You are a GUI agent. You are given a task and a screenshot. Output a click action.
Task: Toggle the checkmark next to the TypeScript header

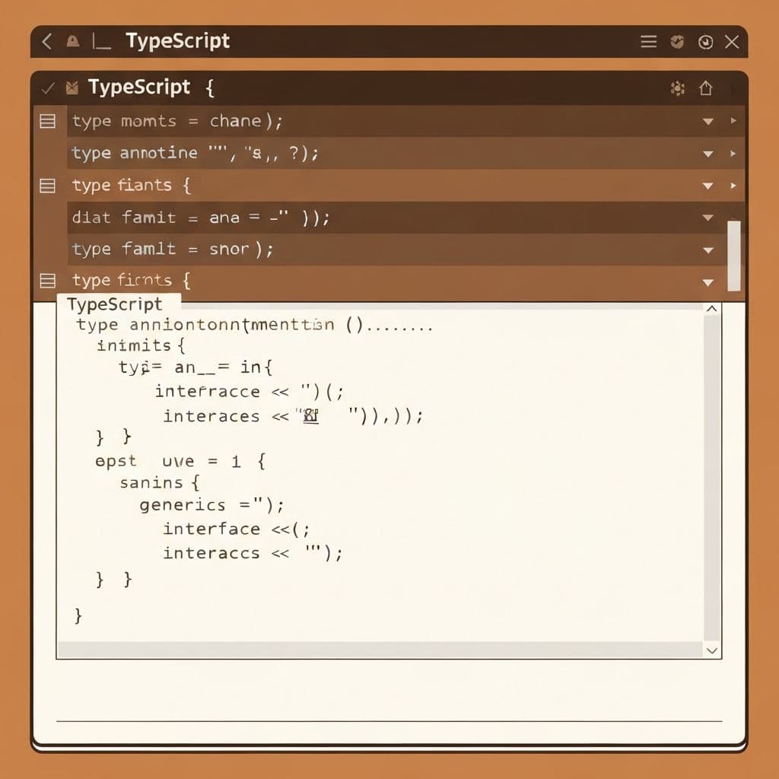point(47,87)
